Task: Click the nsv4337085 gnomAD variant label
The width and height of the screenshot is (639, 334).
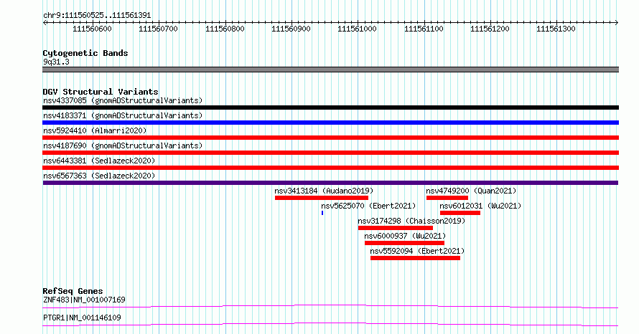Action: [123, 100]
